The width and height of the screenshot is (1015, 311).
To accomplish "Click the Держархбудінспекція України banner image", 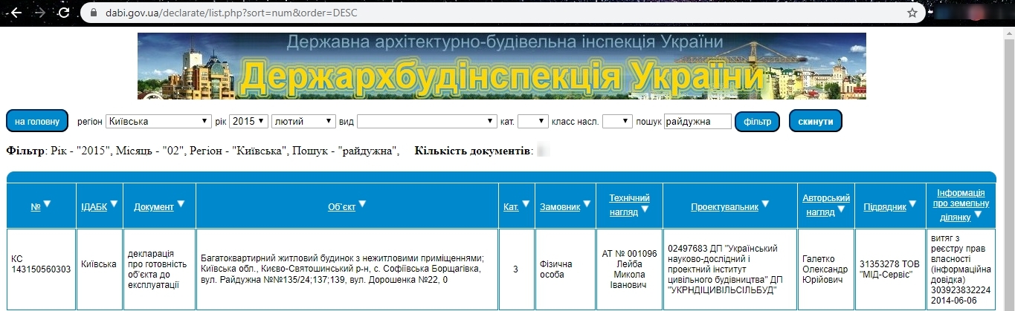I will coord(501,66).
